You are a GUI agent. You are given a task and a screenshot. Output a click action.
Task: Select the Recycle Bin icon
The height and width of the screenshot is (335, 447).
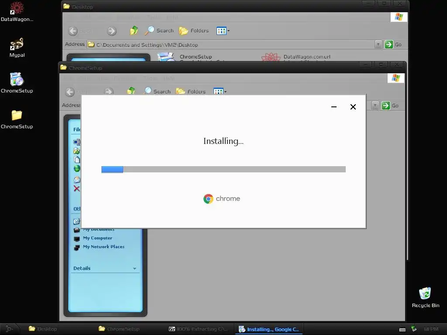425,297
